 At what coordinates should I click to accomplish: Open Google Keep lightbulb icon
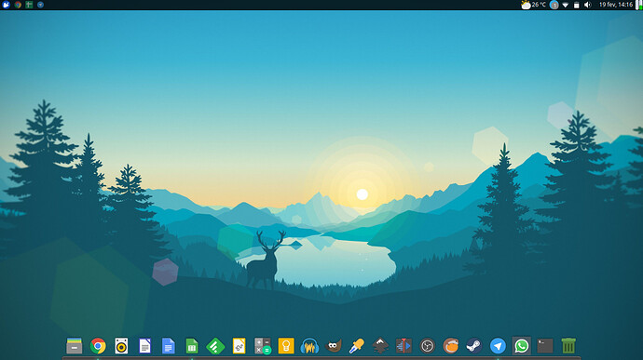coord(286,346)
